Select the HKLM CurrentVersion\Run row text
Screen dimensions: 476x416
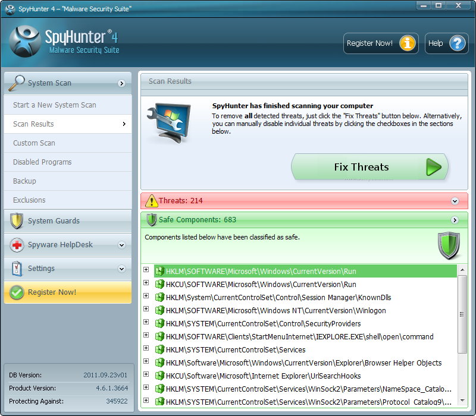[261, 272]
